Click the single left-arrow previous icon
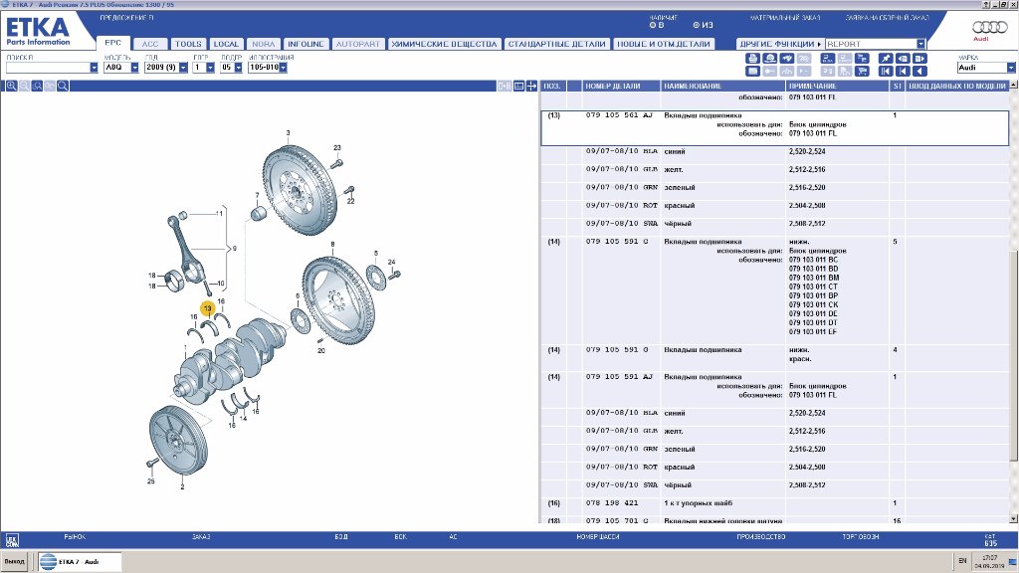The height and width of the screenshot is (573, 1019). point(919,71)
